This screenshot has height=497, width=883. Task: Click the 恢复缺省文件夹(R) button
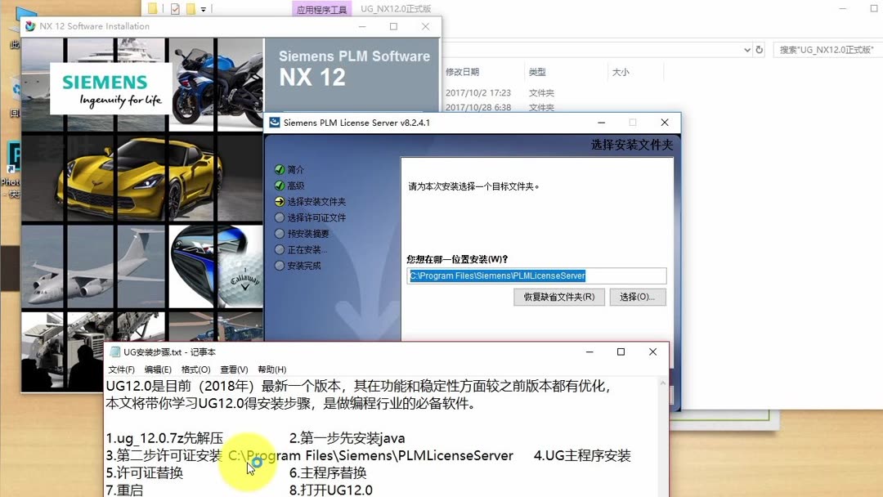point(558,297)
